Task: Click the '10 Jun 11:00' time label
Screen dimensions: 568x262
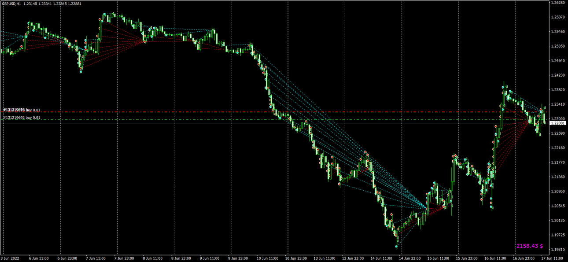Action: (267, 258)
